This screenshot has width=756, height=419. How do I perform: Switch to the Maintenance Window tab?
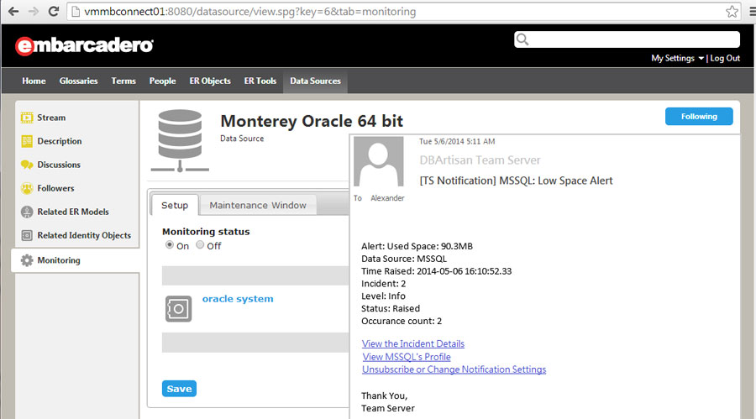[258, 206]
